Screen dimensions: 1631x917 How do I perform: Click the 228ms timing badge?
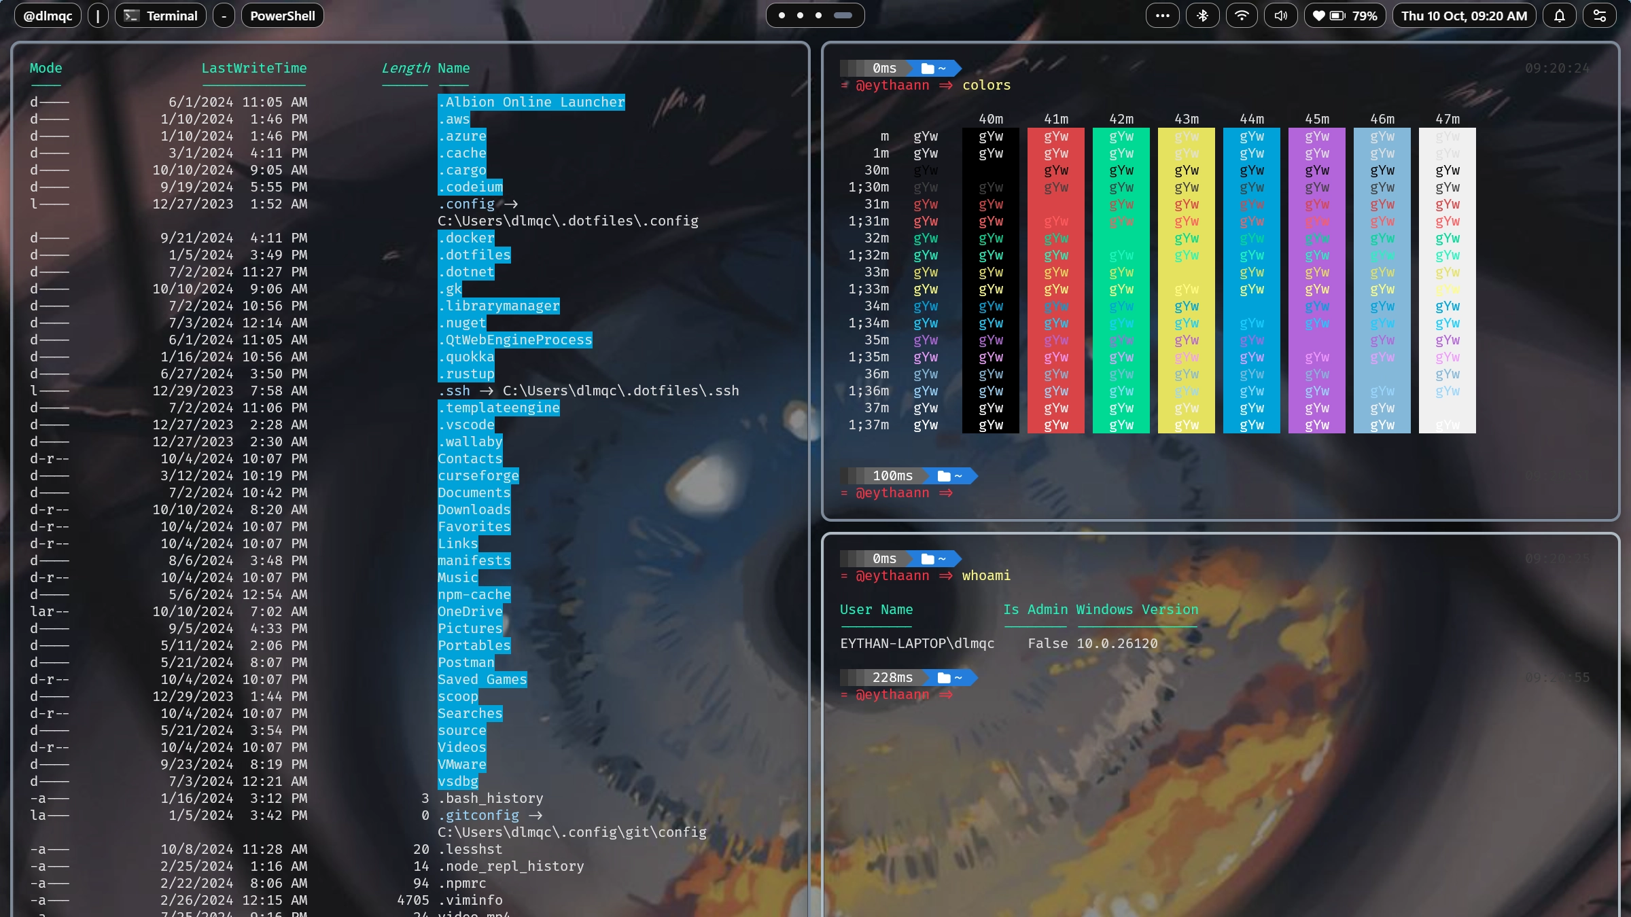[892, 677]
